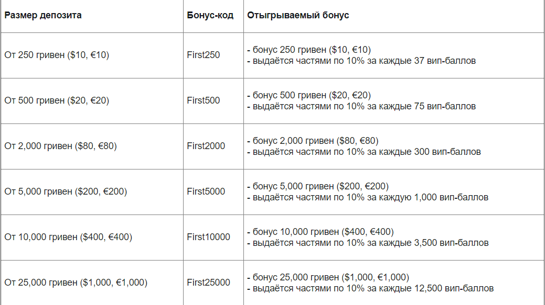Click the line mentioning 12,500 вип-баллов
This screenshot has width=545, height=305.
point(370,288)
